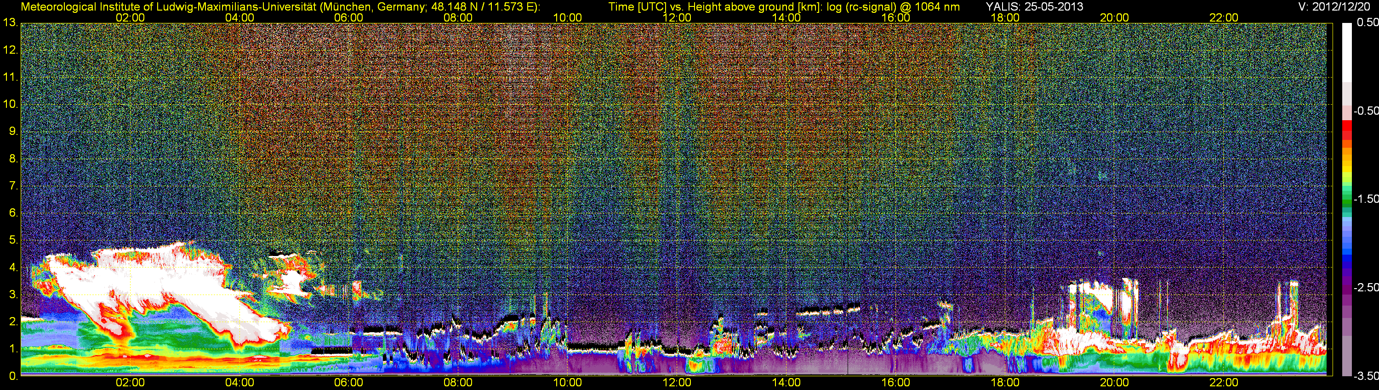
Task: Click the '12:00' label on the lower time axis
Action: (677, 383)
